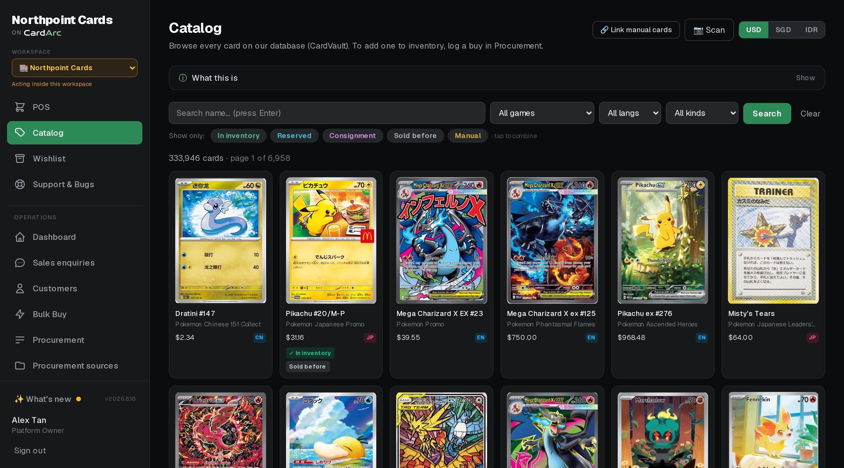The image size is (844, 468).
Task: Open the Pikachu #20/M-P card image
Action: [x=331, y=240]
